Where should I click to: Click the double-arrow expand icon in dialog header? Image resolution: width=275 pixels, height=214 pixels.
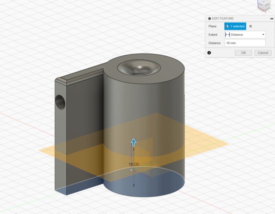[x=272, y=19]
